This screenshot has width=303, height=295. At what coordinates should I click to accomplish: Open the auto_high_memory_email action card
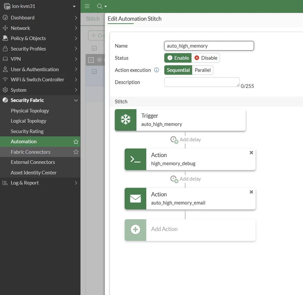pyautogui.click(x=190, y=199)
